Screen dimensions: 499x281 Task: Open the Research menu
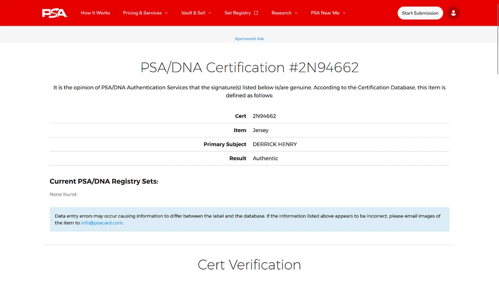(x=284, y=13)
